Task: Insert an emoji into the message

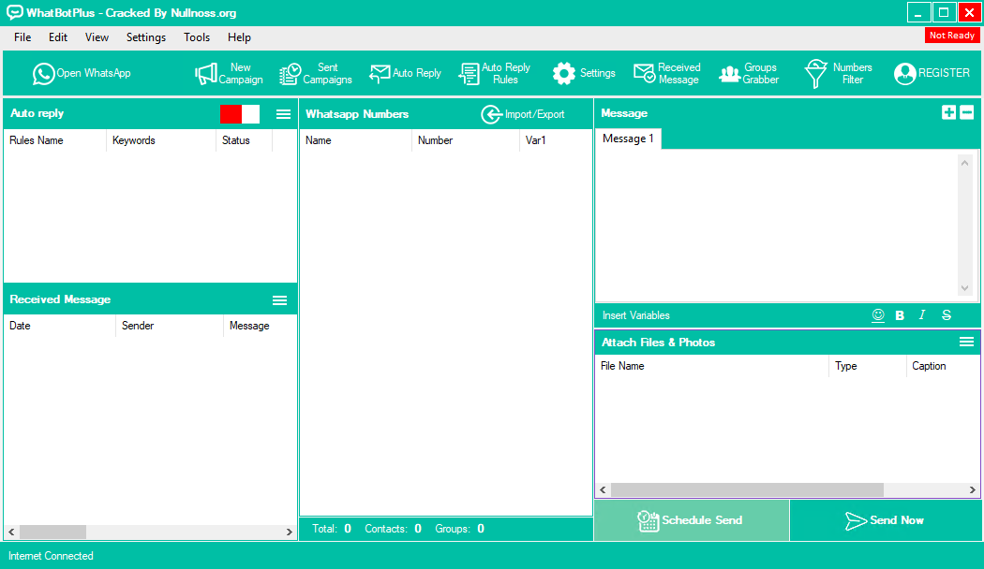Action: coord(878,315)
